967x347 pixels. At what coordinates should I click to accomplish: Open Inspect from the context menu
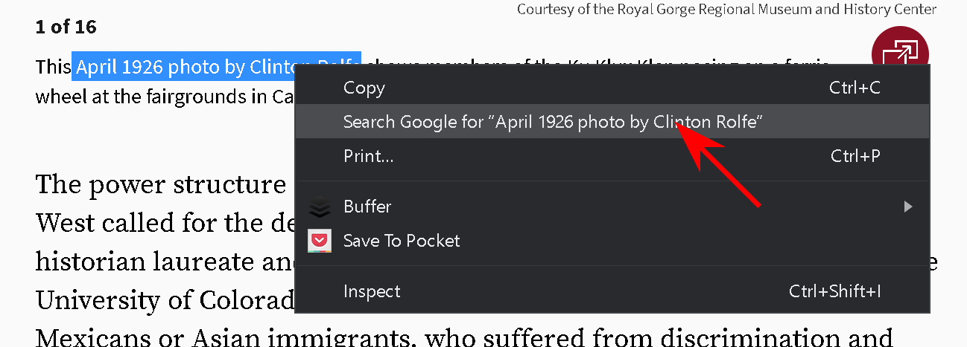tap(372, 291)
